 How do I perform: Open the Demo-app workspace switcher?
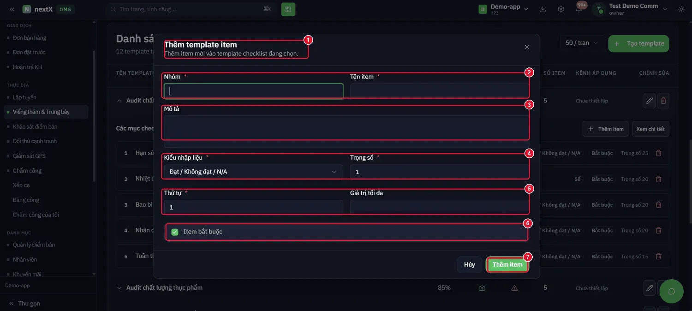pos(503,9)
